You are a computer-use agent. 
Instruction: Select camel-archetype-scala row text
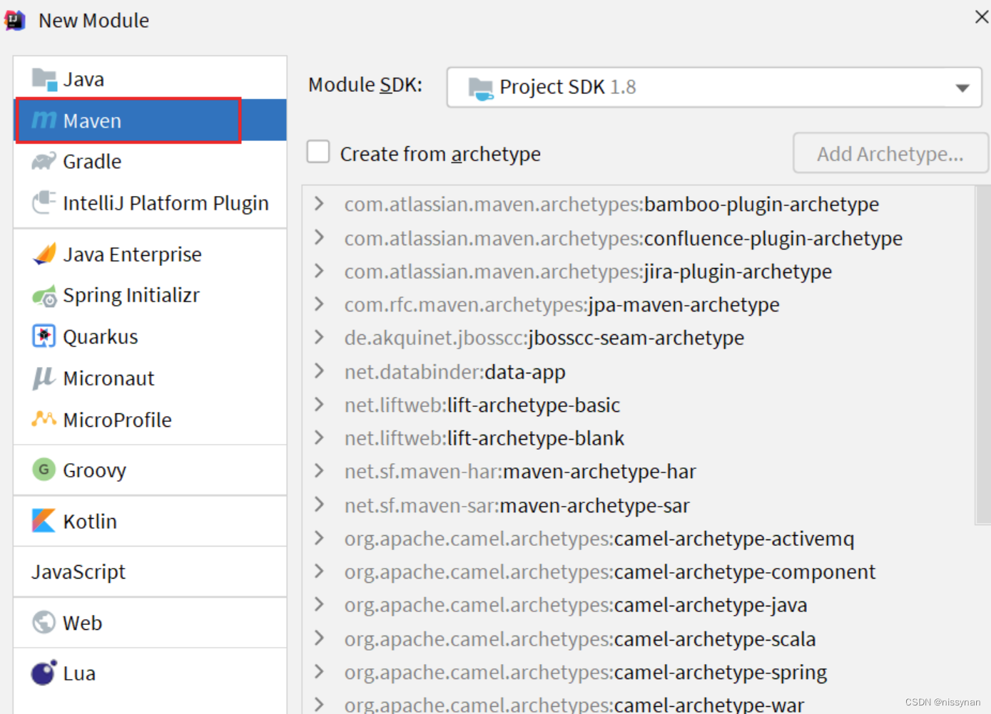(x=580, y=638)
